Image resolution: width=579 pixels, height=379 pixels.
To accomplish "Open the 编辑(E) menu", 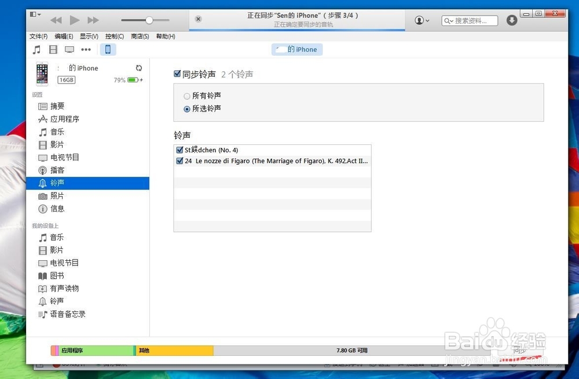I will (64, 37).
